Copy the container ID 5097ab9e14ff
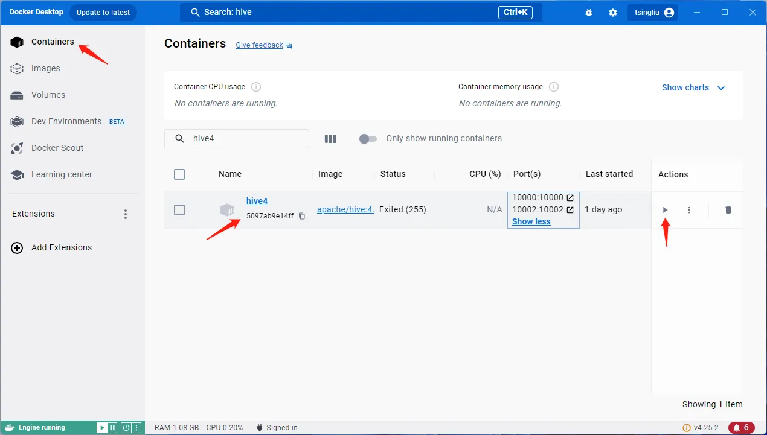Viewport: 767px width, 435px height. [303, 216]
